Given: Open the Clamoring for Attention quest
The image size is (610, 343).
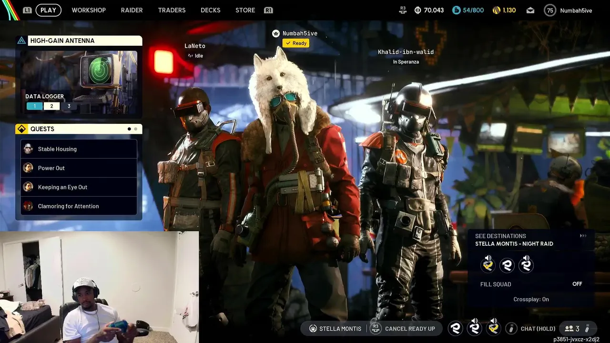Looking at the screenshot, I should pos(79,206).
